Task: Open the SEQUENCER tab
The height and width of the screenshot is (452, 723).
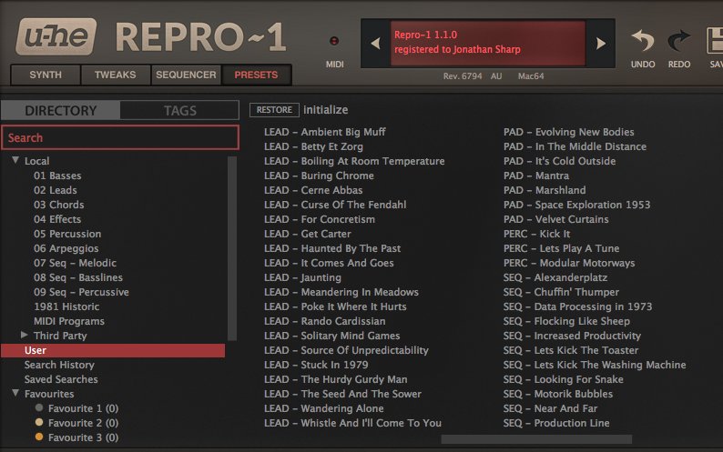Action: 186,75
